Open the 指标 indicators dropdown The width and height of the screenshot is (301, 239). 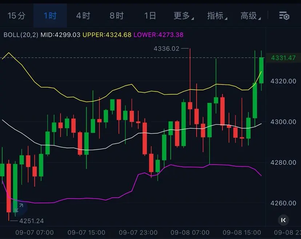(217, 16)
